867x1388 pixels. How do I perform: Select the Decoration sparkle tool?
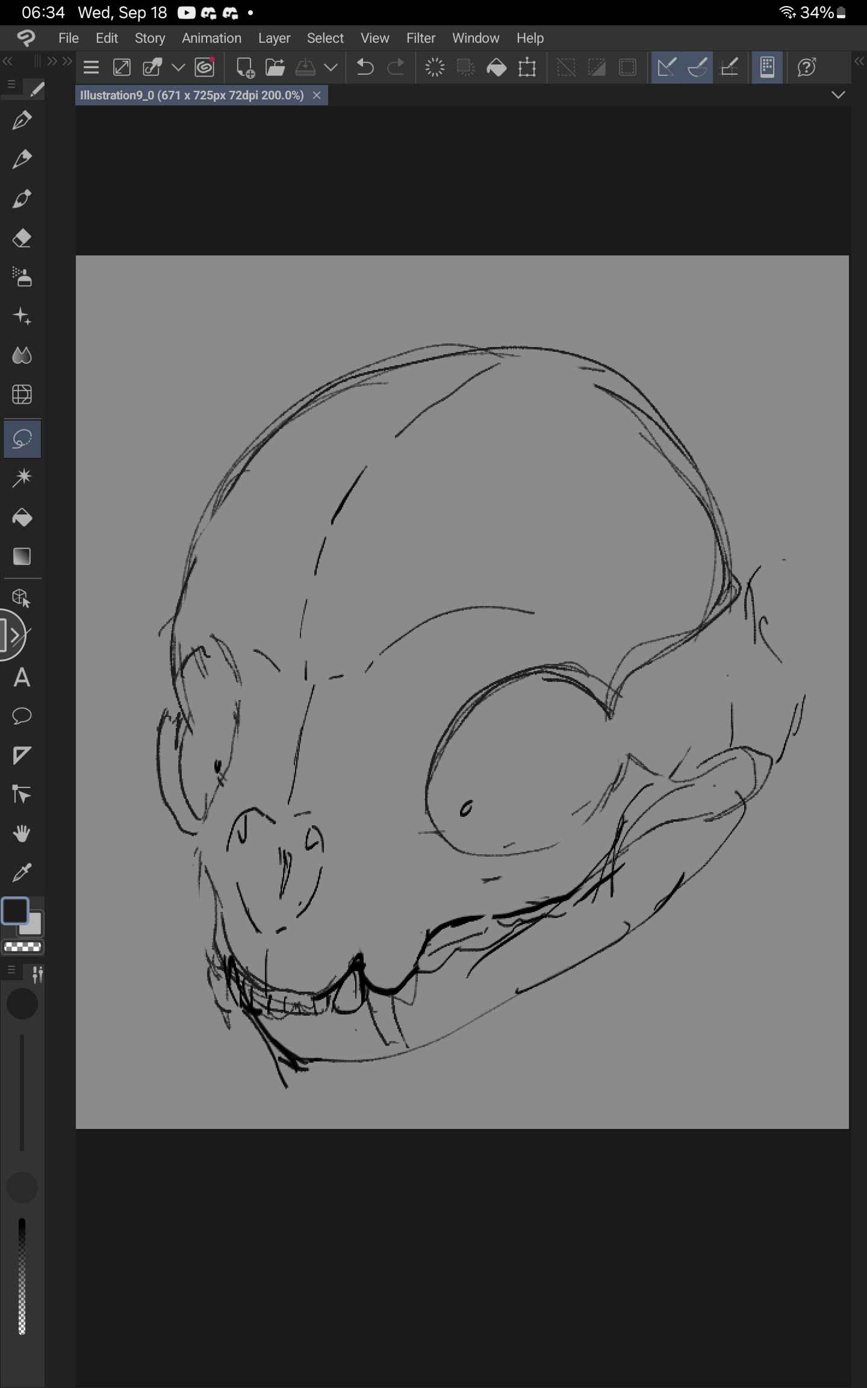click(x=22, y=316)
